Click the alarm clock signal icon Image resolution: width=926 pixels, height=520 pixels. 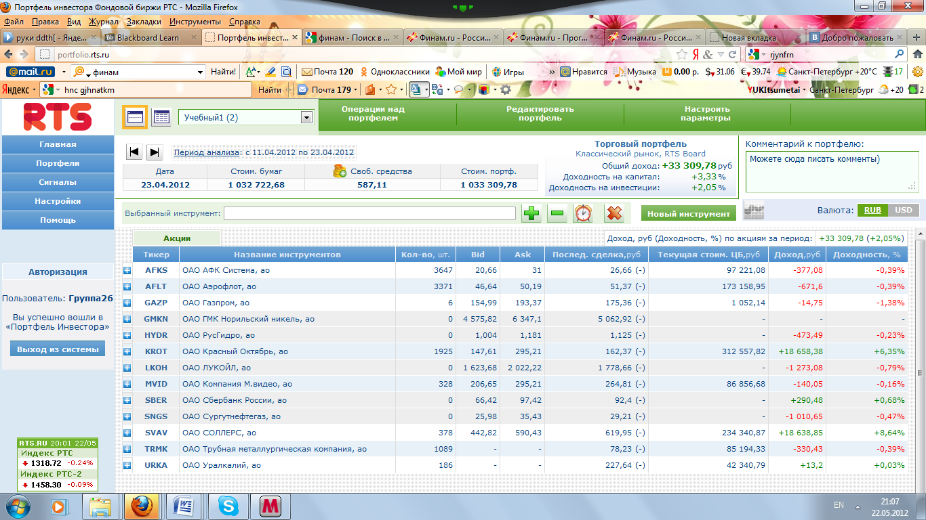(x=583, y=213)
